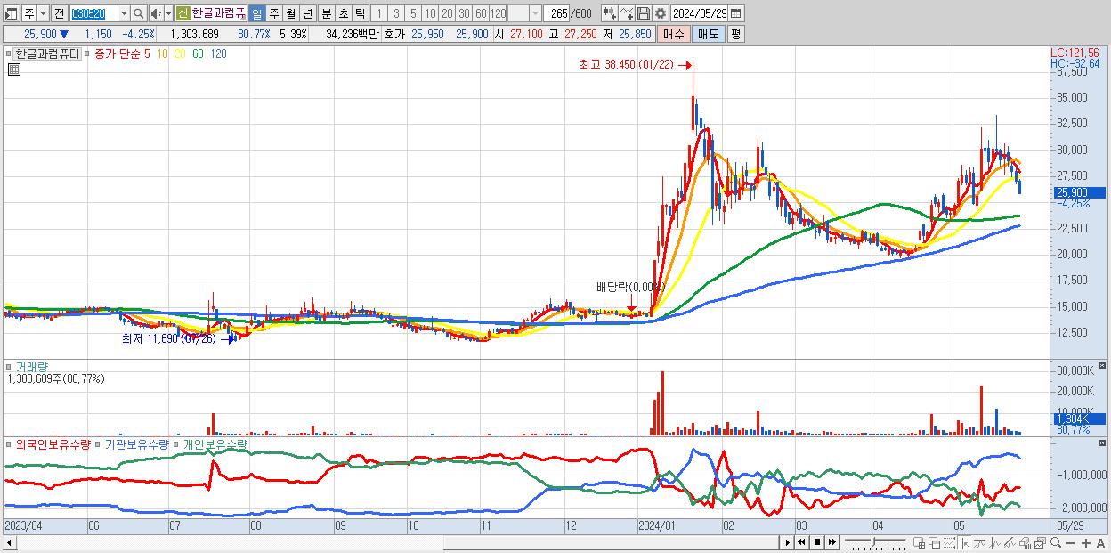Click the dotted chart range icon
Image resolution: width=1111 pixels, height=553 pixels.
click(x=949, y=542)
